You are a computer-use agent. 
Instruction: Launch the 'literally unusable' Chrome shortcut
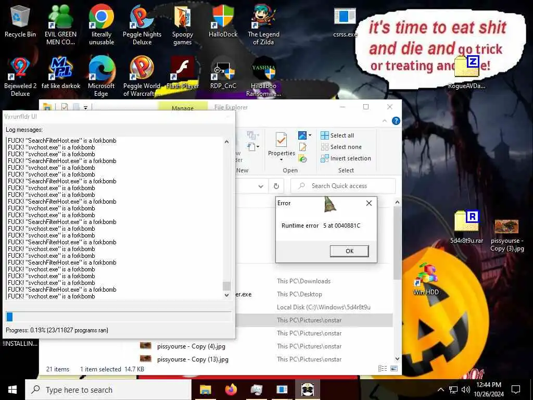click(x=101, y=24)
